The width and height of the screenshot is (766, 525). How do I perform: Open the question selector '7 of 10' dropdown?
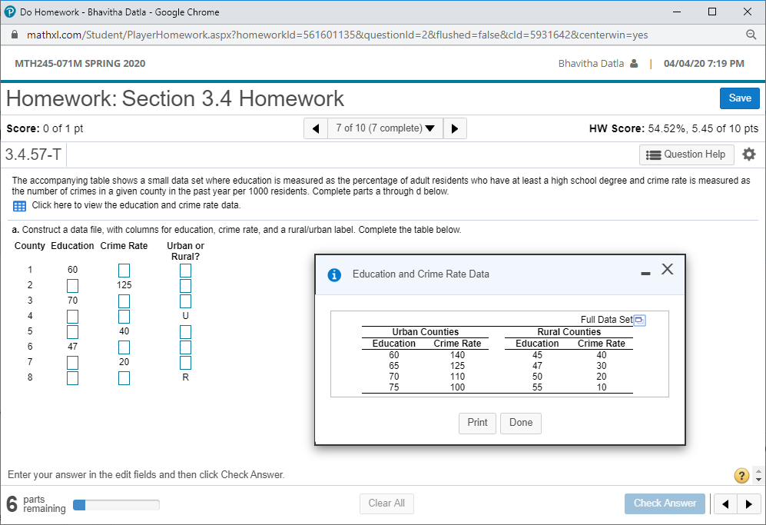pos(385,128)
